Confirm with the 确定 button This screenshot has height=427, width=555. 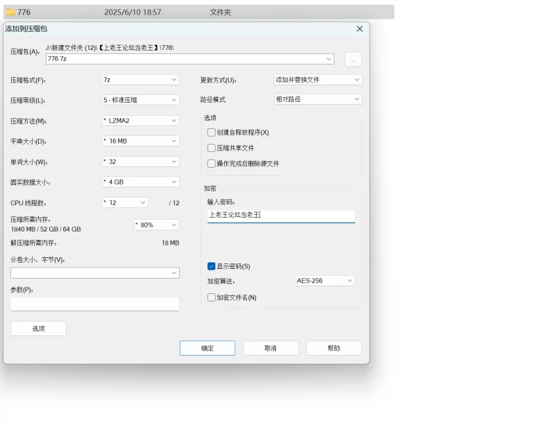tap(207, 348)
